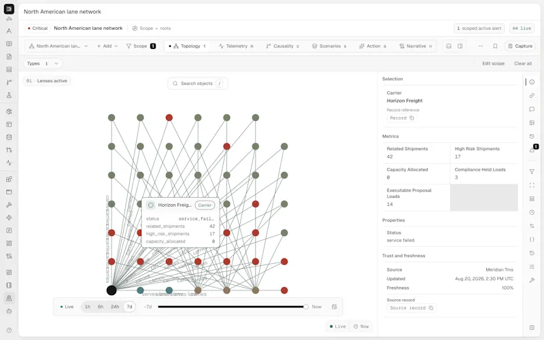Screen dimensions: 544x340
Task: Open the curly-braces JSON icon in right rail
Action: point(532,239)
